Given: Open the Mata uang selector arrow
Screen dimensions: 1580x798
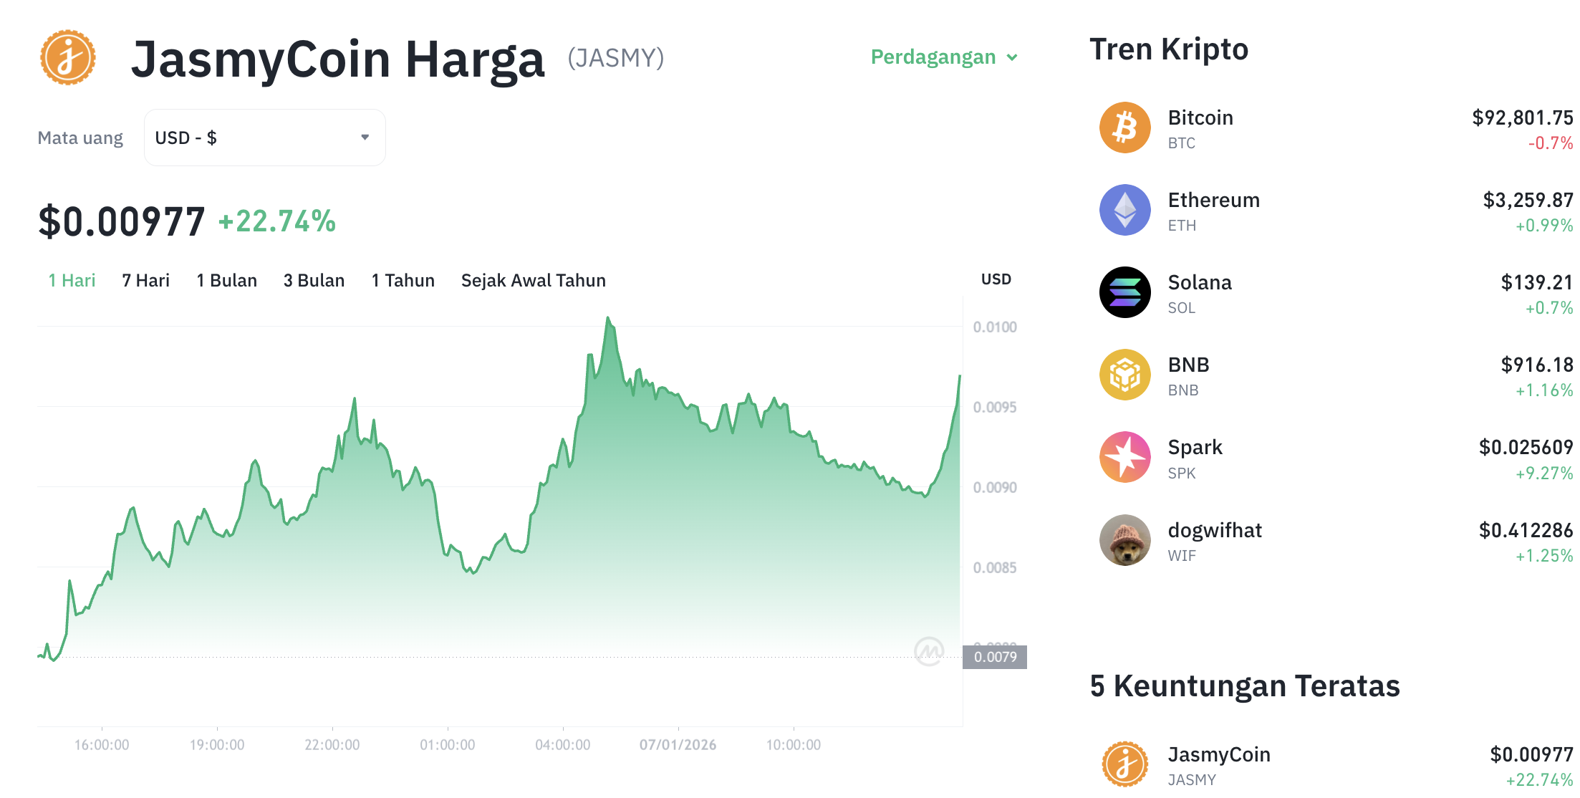Looking at the screenshot, I should coord(364,137).
